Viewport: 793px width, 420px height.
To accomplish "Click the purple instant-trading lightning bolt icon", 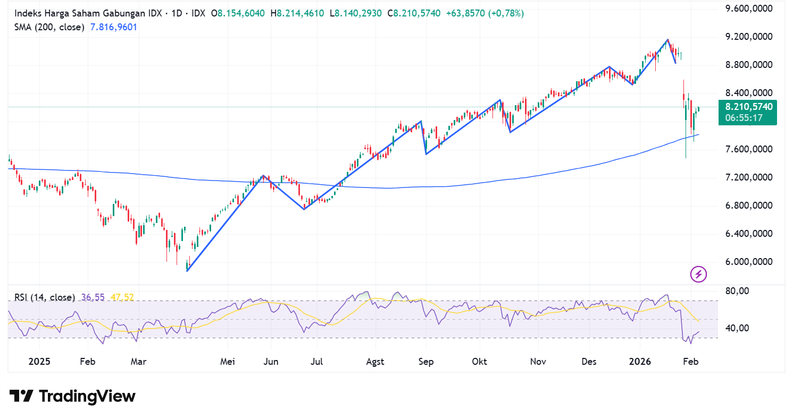I will 699,274.
